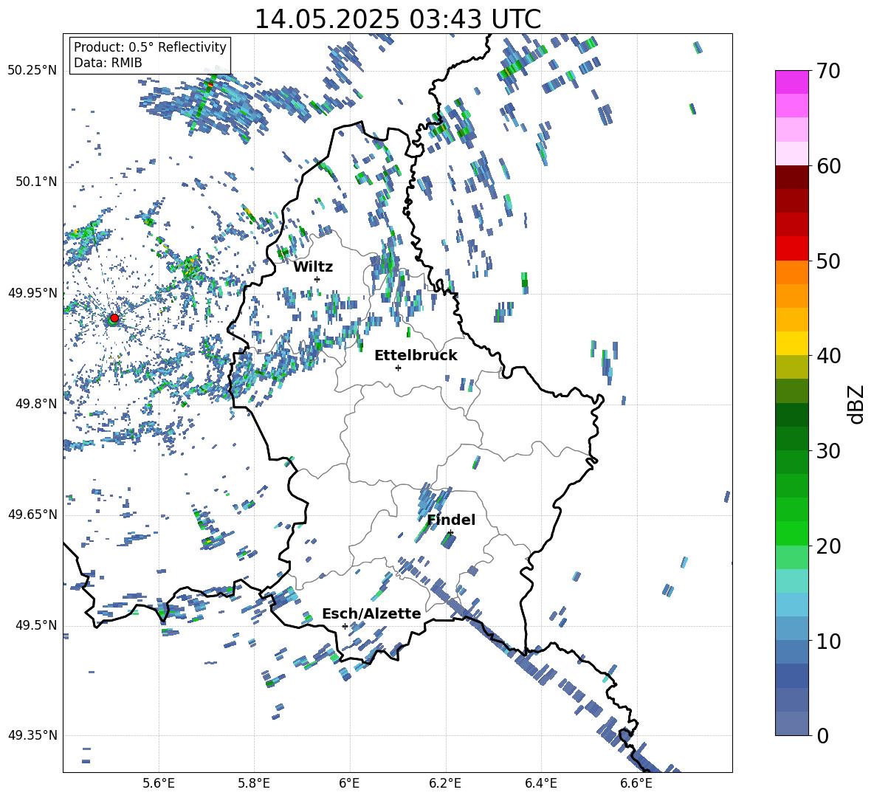Click the 49.65°N latitude tick label

pyautogui.click(x=32, y=514)
